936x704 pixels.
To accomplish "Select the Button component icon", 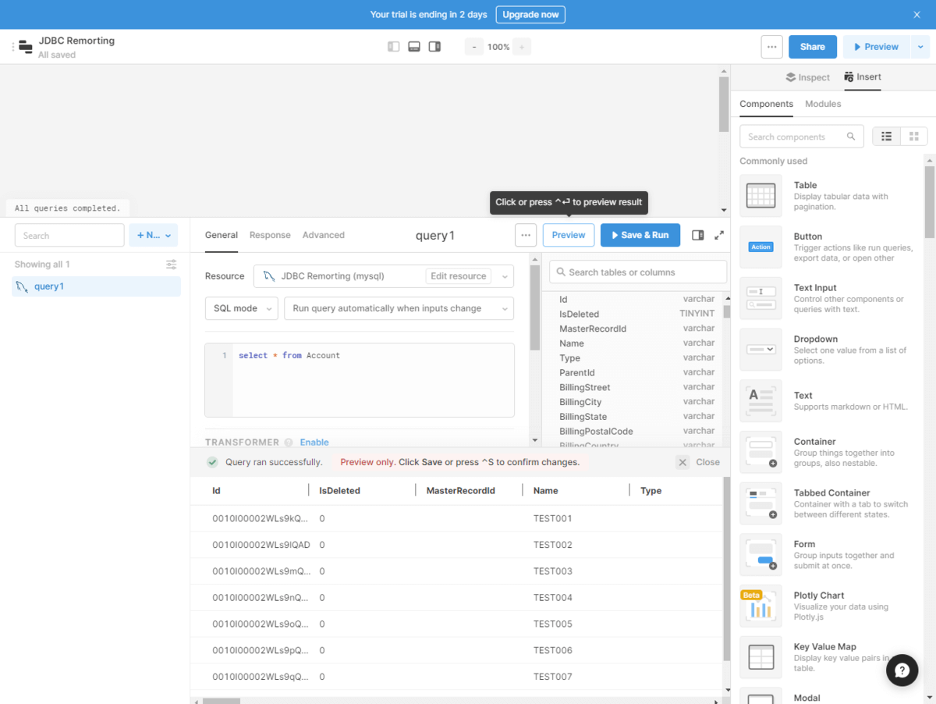I will (760, 247).
